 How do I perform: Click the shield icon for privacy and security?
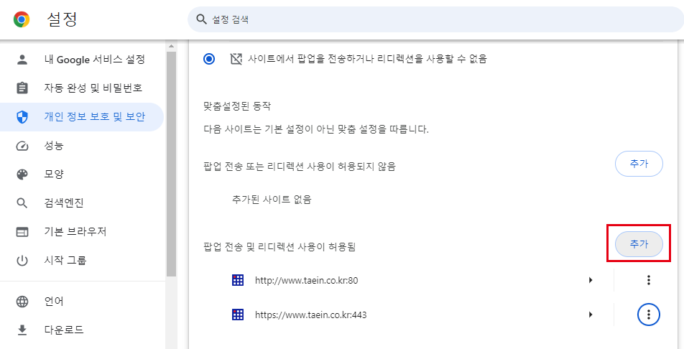(22, 117)
